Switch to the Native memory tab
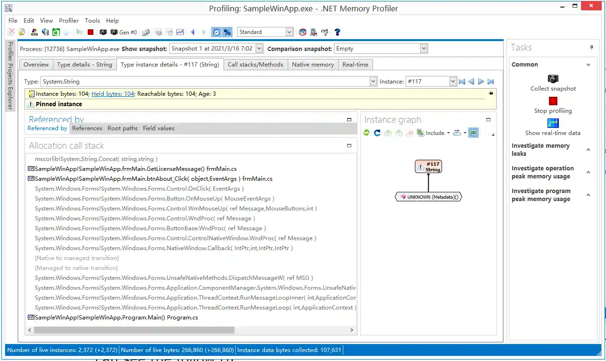 (313, 65)
